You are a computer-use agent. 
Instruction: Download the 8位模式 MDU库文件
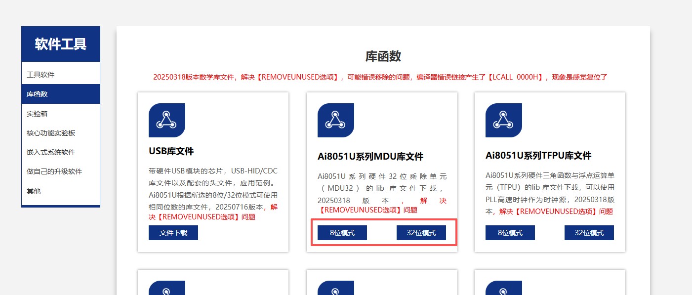342,233
